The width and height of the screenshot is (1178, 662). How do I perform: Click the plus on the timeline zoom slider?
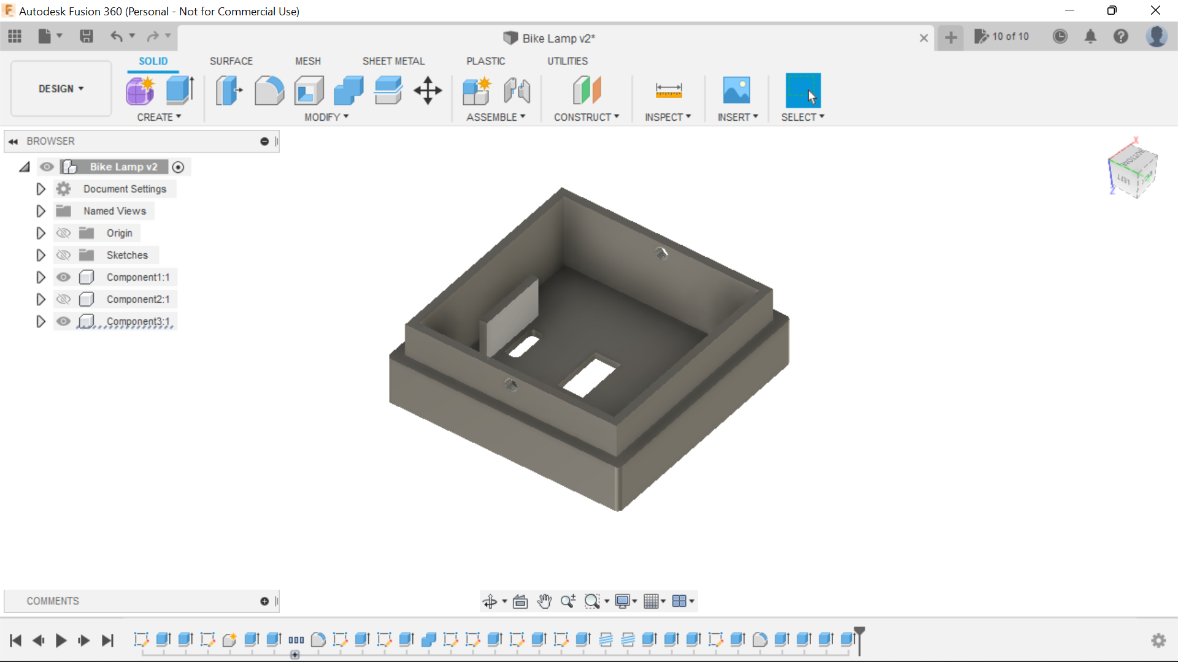click(x=295, y=655)
